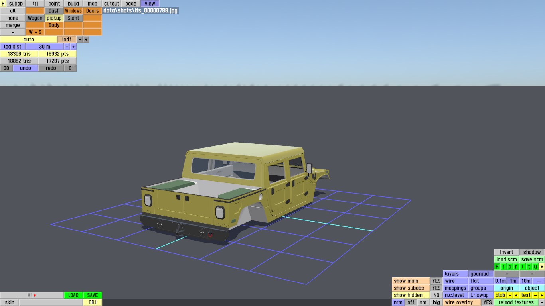
Task: Click the yellow H button beside subob
Action: click(x=3, y=4)
